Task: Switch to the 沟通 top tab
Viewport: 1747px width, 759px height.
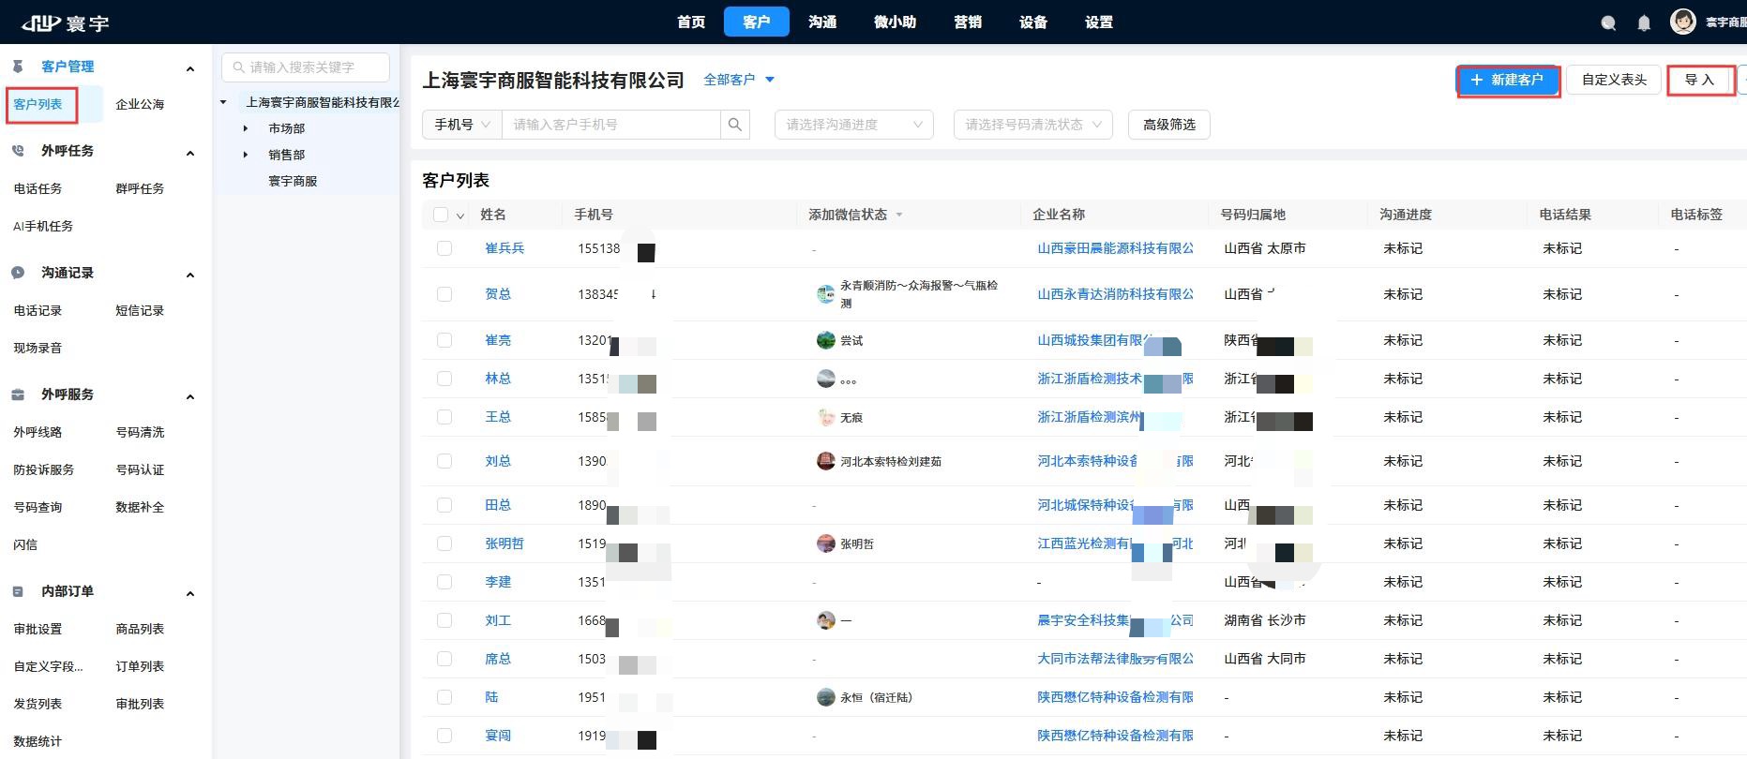Action: [822, 22]
